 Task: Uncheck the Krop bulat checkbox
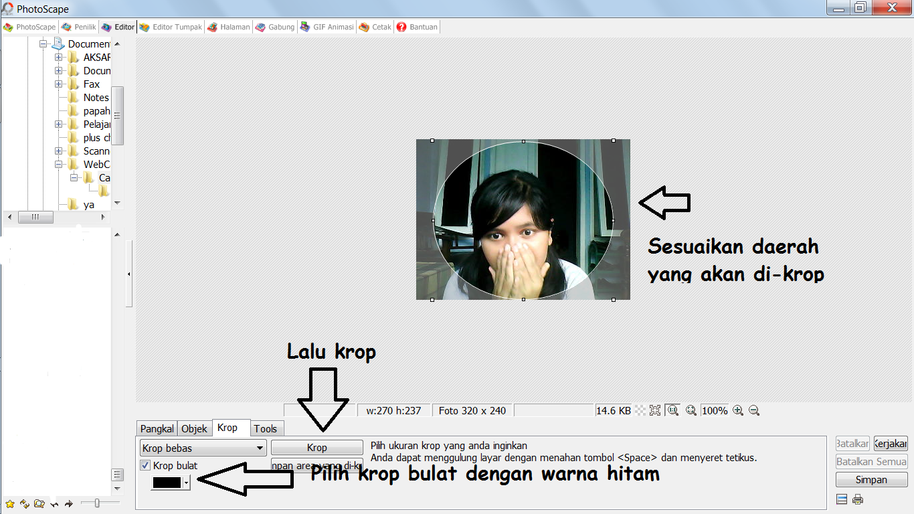click(145, 466)
